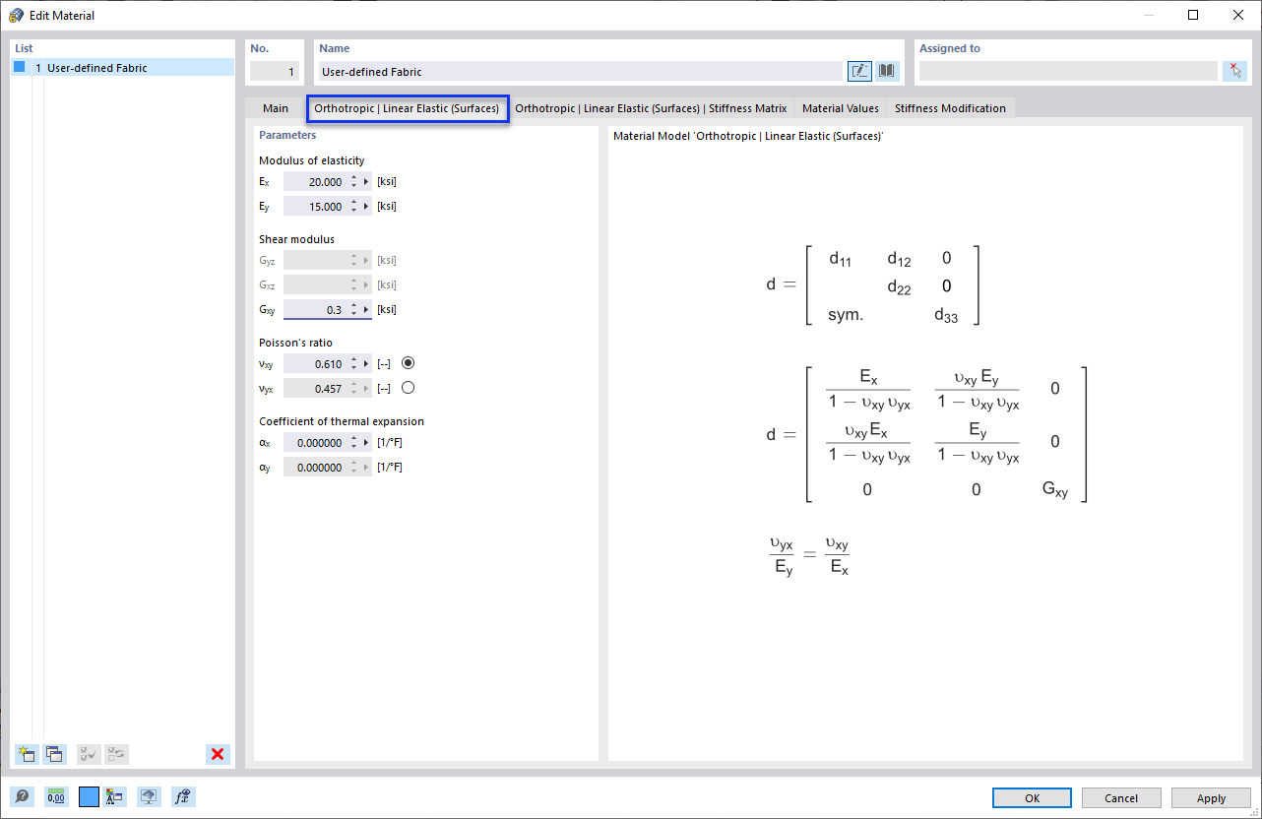Click the 'Shear modulus' heading
Image resolution: width=1262 pixels, height=819 pixels.
pyautogui.click(x=296, y=239)
